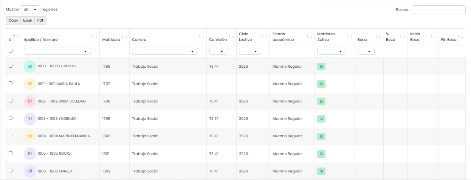The image size is (471, 180).
Task: Sort by Fin Beca column arrows
Action: click(x=461, y=37)
